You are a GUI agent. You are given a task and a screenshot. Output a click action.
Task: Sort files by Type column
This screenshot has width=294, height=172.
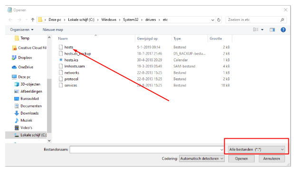pyautogui.click(x=177, y=38)
